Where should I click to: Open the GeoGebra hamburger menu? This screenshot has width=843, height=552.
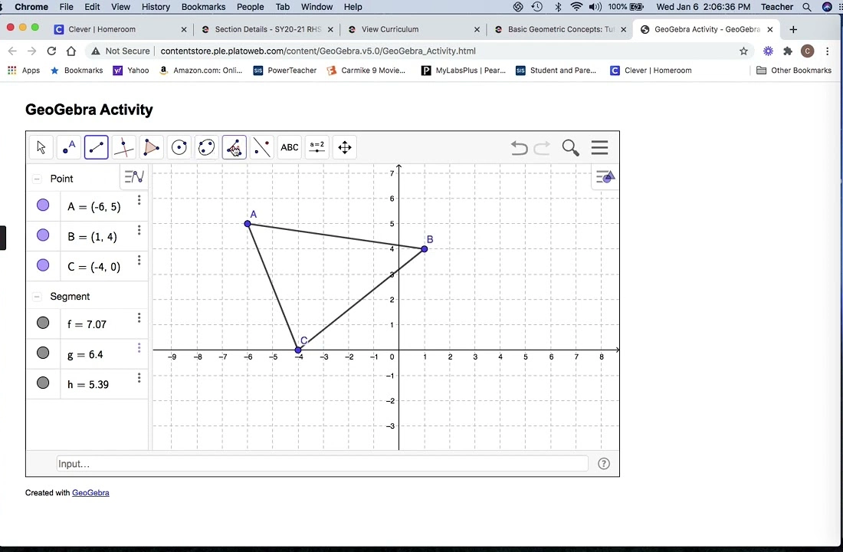tap(599, 147)
